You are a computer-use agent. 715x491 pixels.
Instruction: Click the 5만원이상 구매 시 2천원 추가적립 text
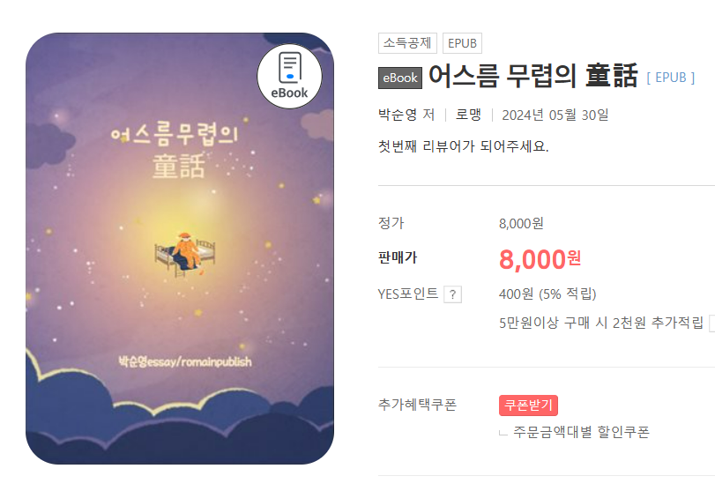click(x=601, y=323)
